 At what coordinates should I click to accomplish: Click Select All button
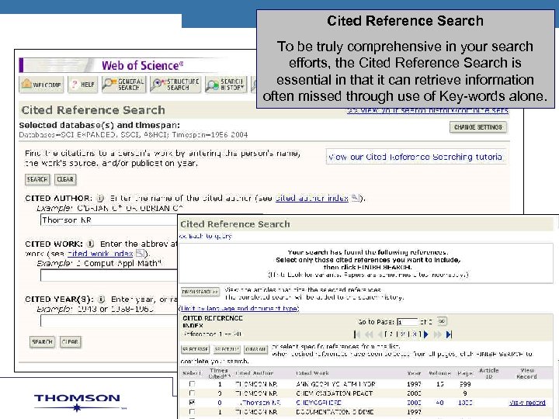(x=227, y=349)
